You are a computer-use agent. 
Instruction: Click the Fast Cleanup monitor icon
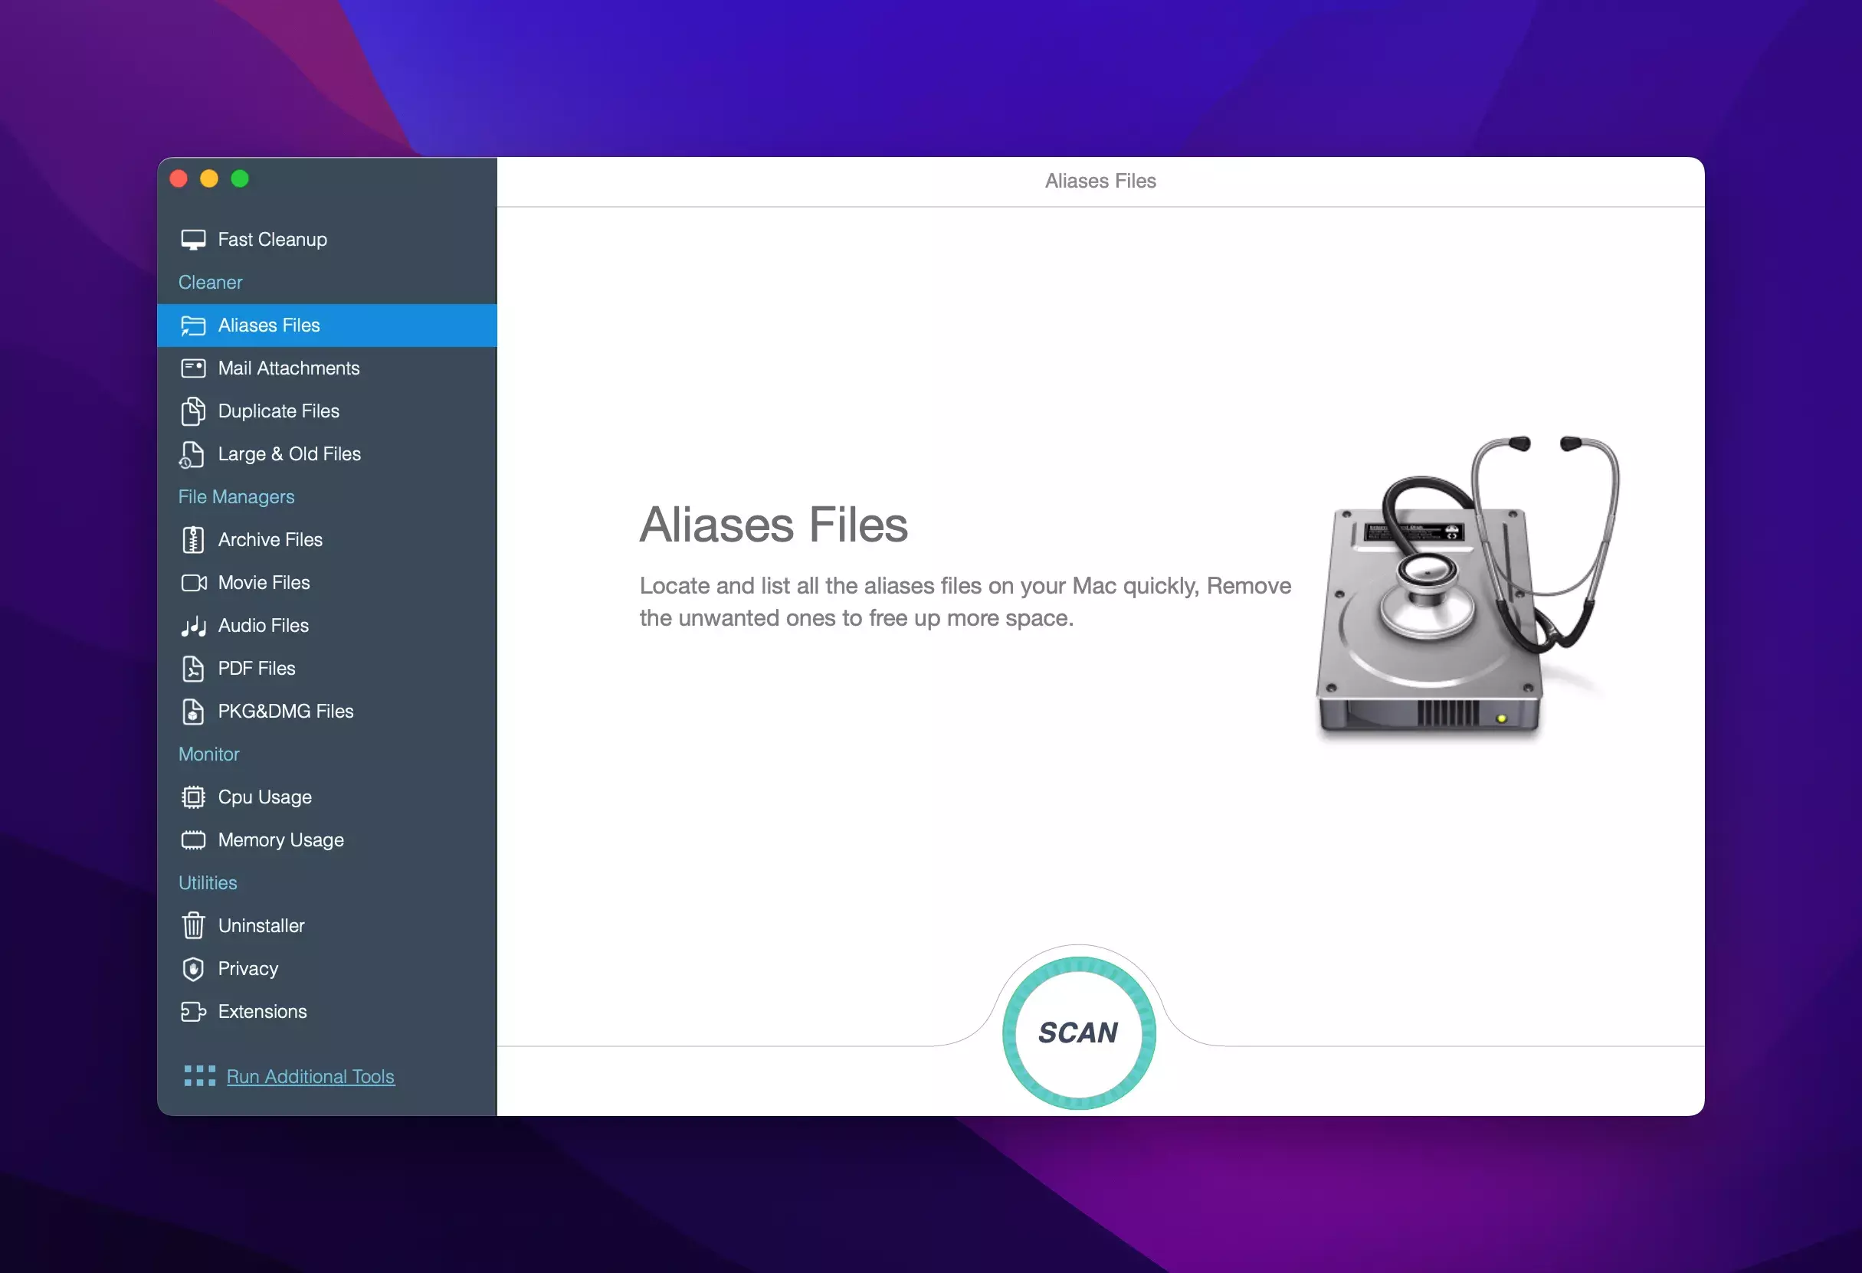click(x=193, y=240)
